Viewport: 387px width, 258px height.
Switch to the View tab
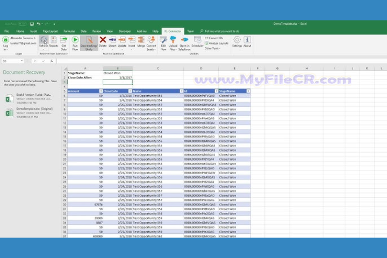(x=110, y=31)
